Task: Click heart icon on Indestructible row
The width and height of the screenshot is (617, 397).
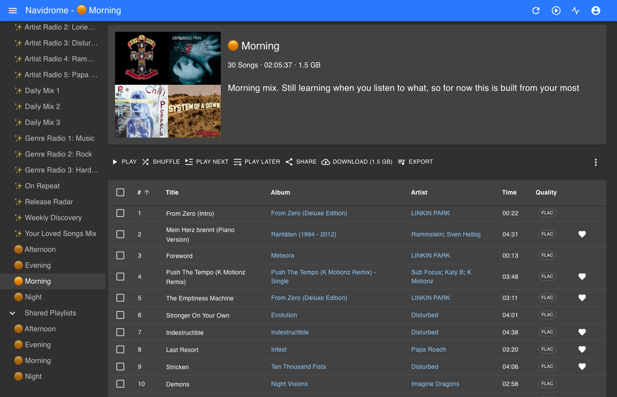Action: [582, 332]
